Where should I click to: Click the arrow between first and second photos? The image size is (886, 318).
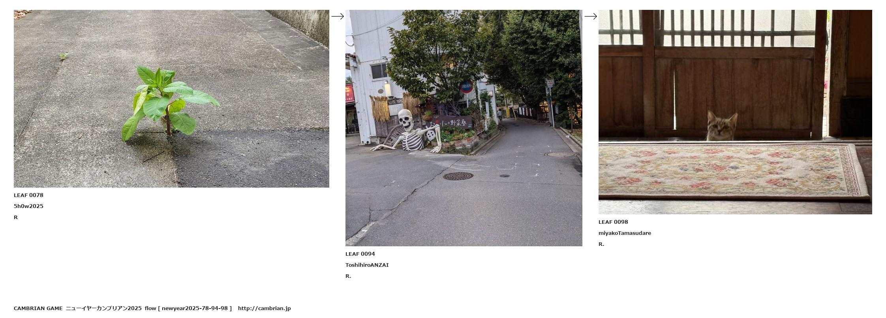point(337,16)
